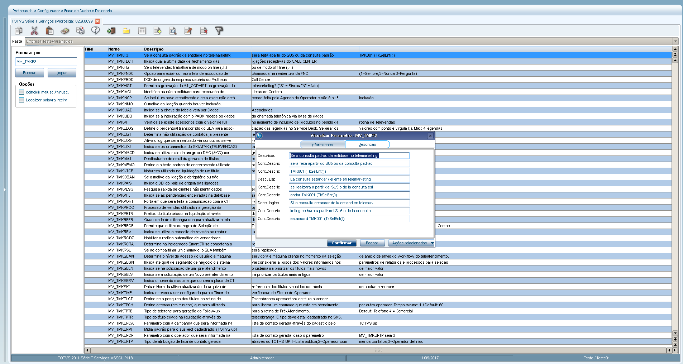Switch to the Informacoes tab
683x364 pixels.
(322, 145)
